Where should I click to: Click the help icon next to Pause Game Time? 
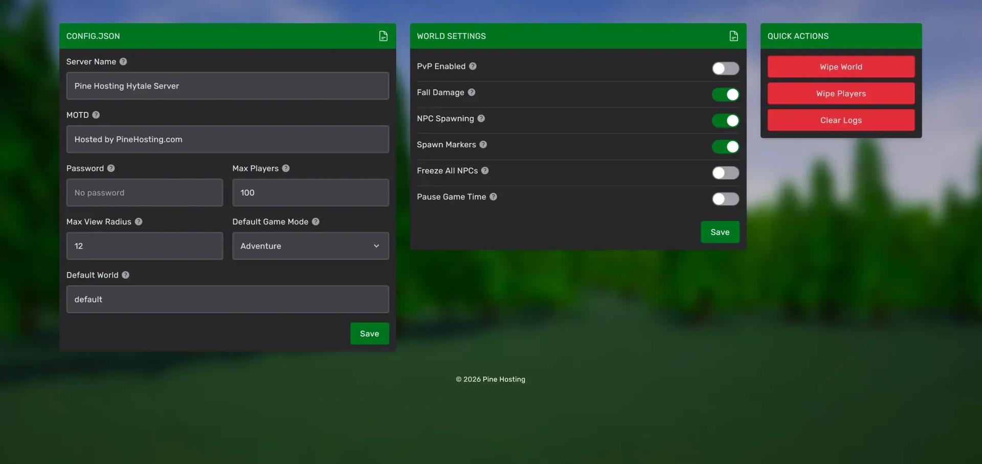493,196
